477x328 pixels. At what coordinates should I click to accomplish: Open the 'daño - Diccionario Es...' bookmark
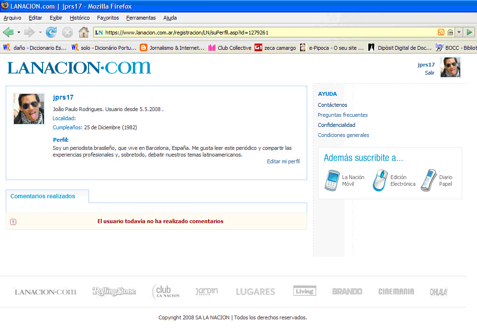34,47
